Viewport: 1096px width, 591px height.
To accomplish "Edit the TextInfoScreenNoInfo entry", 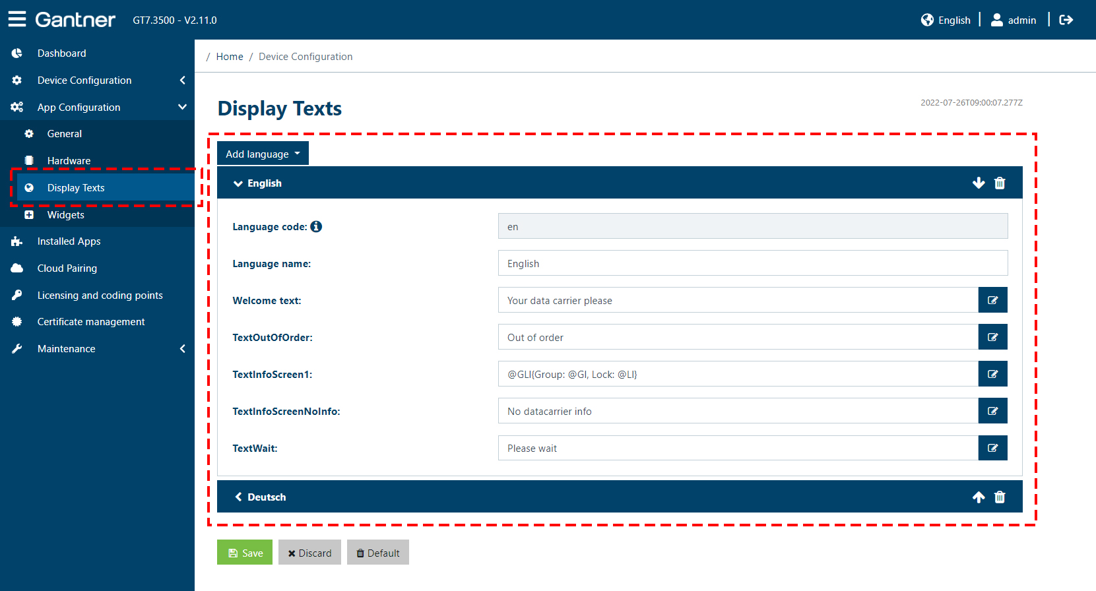I will pyautogui.click(x=992, y=411).
